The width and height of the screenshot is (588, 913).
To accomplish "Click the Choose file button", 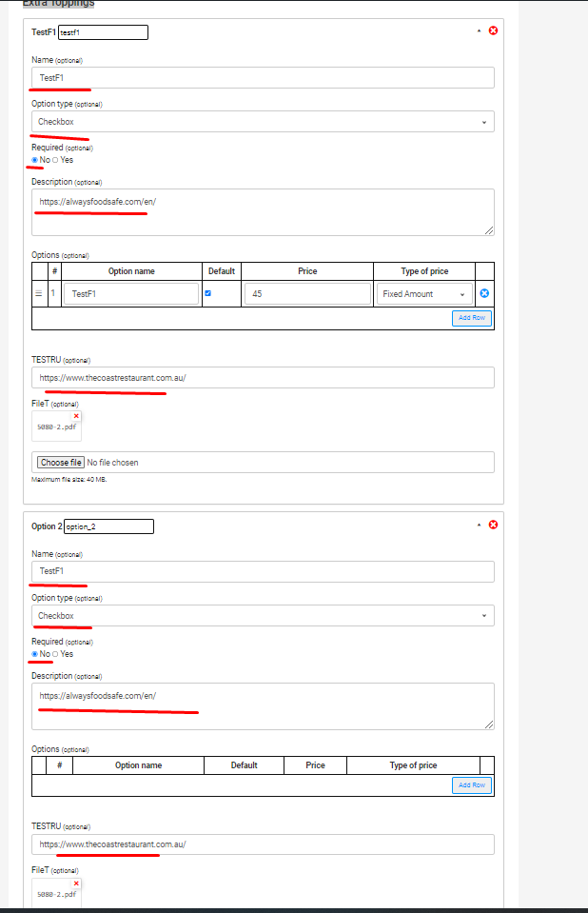I will [59, 462].
